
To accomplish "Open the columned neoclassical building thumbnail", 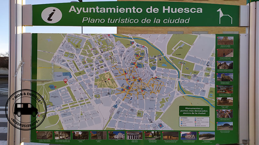I will 134,136.
